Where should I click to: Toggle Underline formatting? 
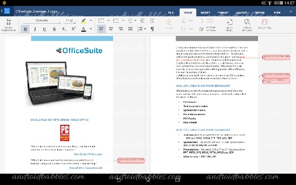click(44, 29)
